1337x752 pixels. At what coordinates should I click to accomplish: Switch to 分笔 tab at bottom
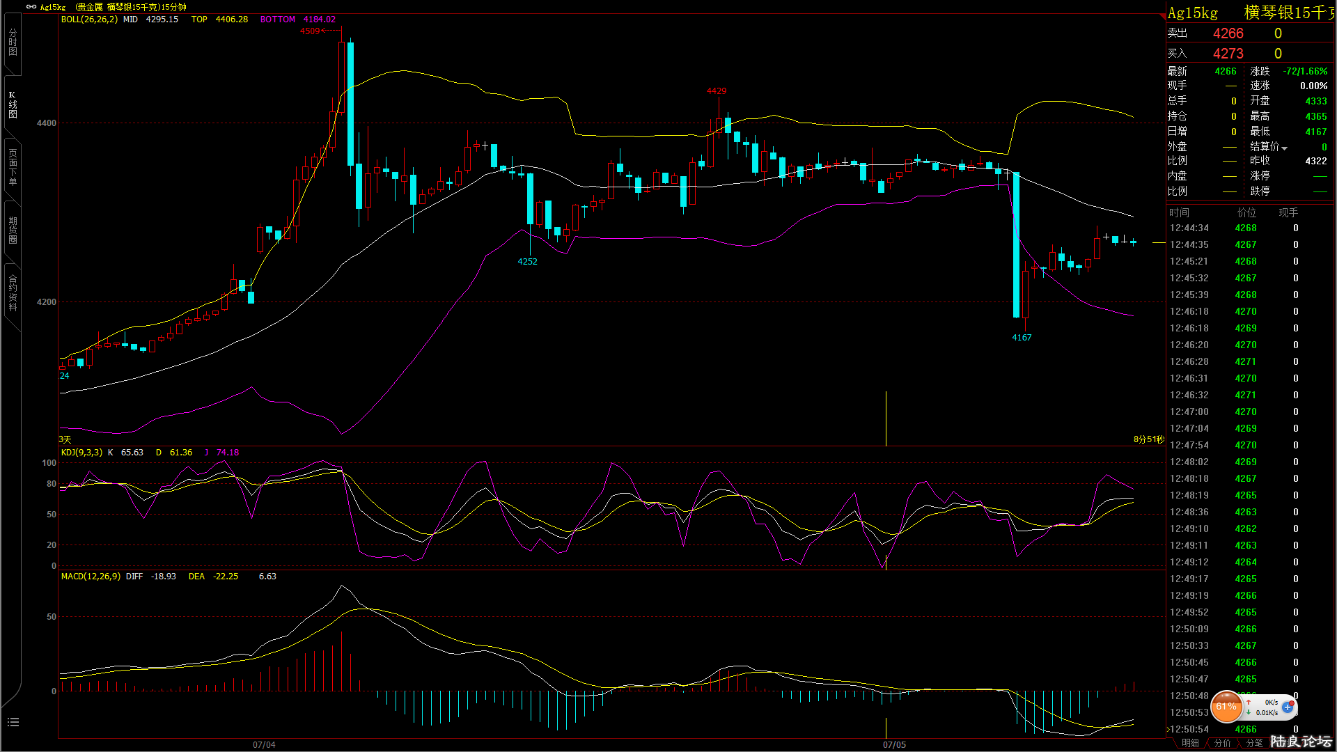click(x=1254, y=743)
